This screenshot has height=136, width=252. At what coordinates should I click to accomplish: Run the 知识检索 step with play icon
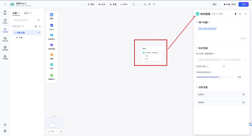[x=236, y=14]
